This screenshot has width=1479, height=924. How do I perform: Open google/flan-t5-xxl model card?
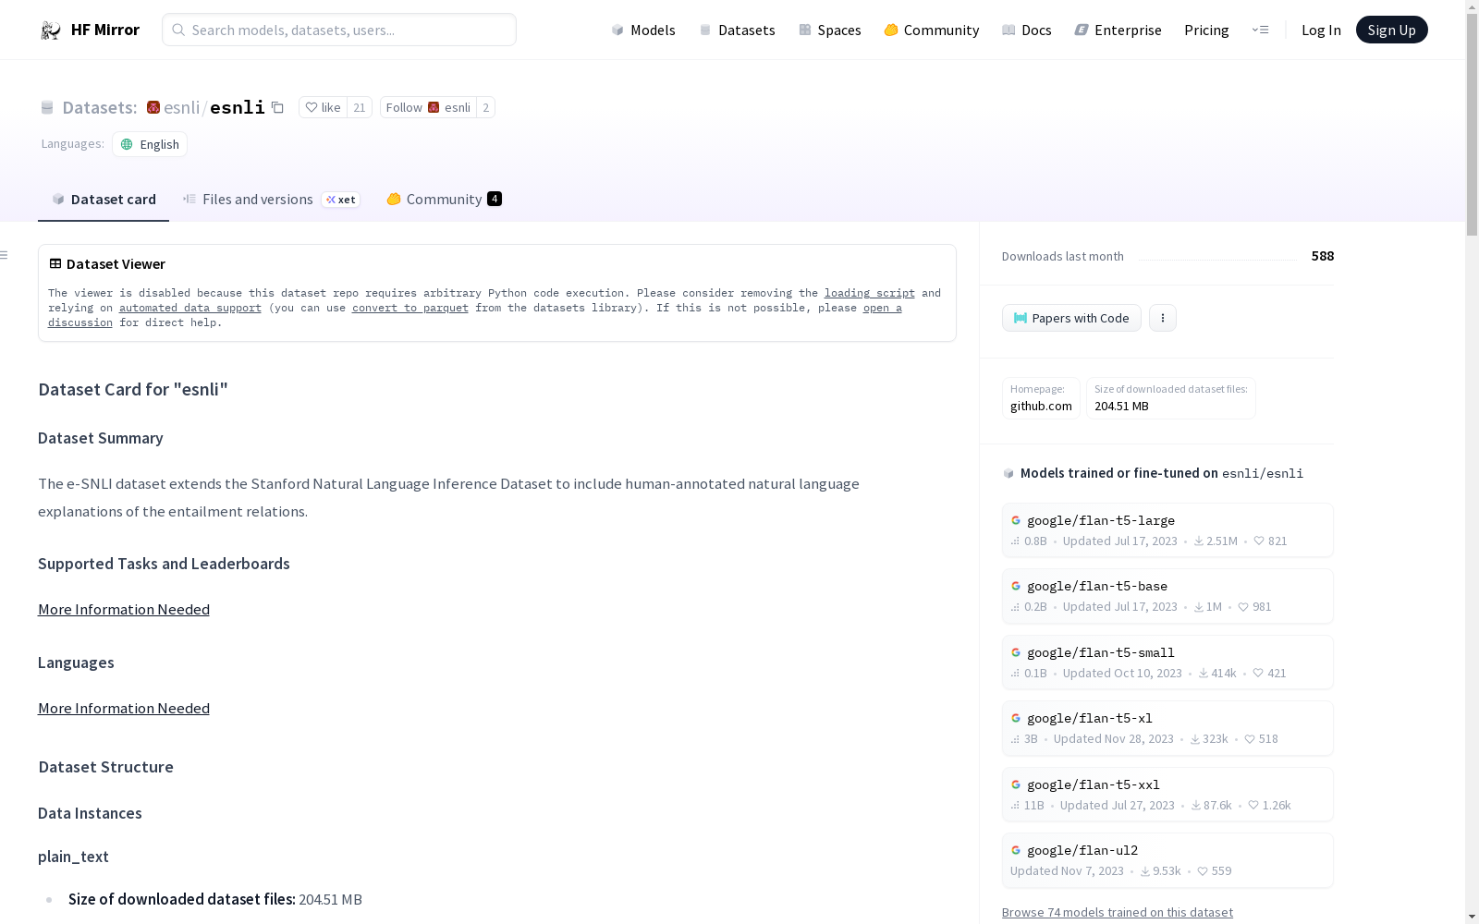point(1167,795)
